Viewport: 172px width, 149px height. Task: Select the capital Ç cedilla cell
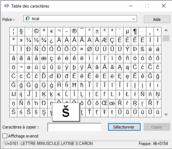click(x=112, y=41)
